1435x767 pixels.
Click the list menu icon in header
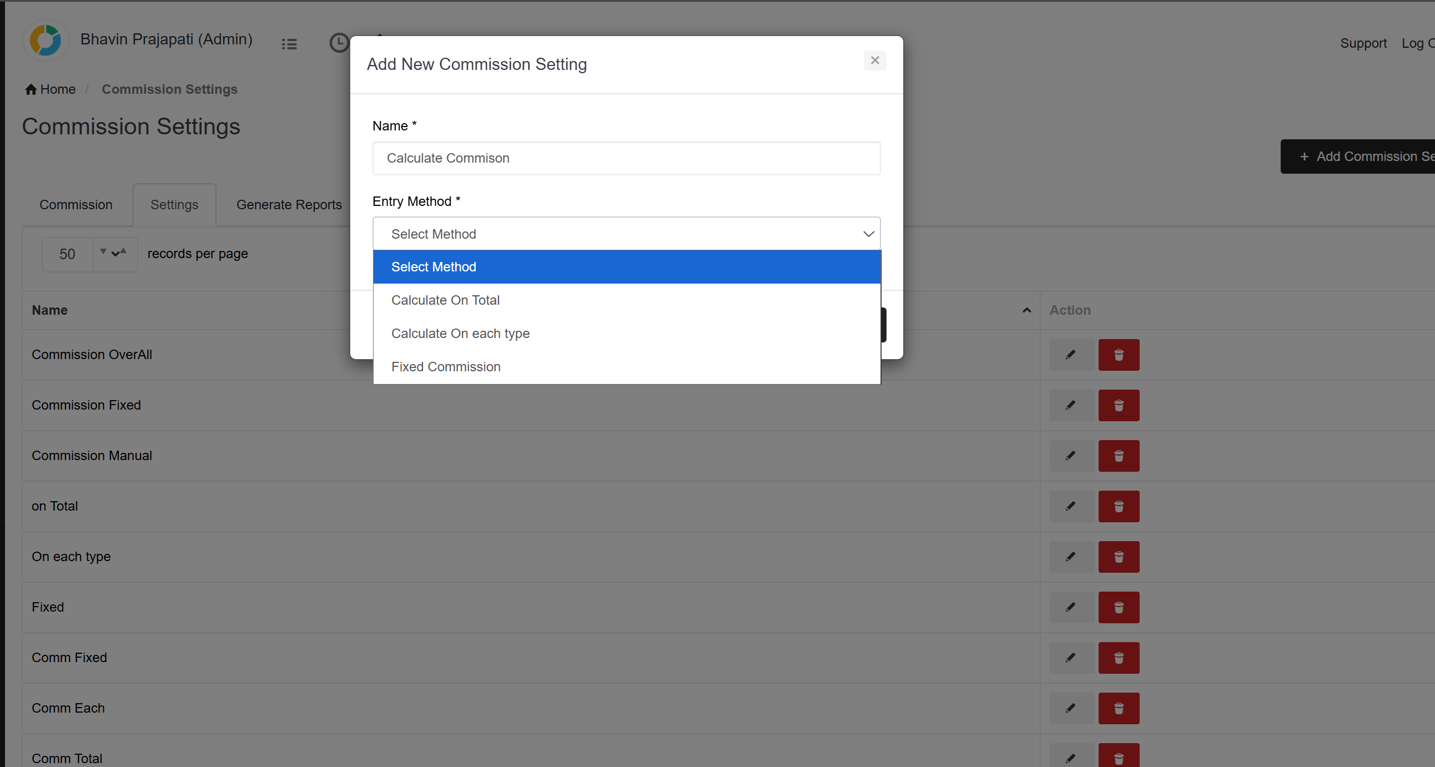click(289, 43)
